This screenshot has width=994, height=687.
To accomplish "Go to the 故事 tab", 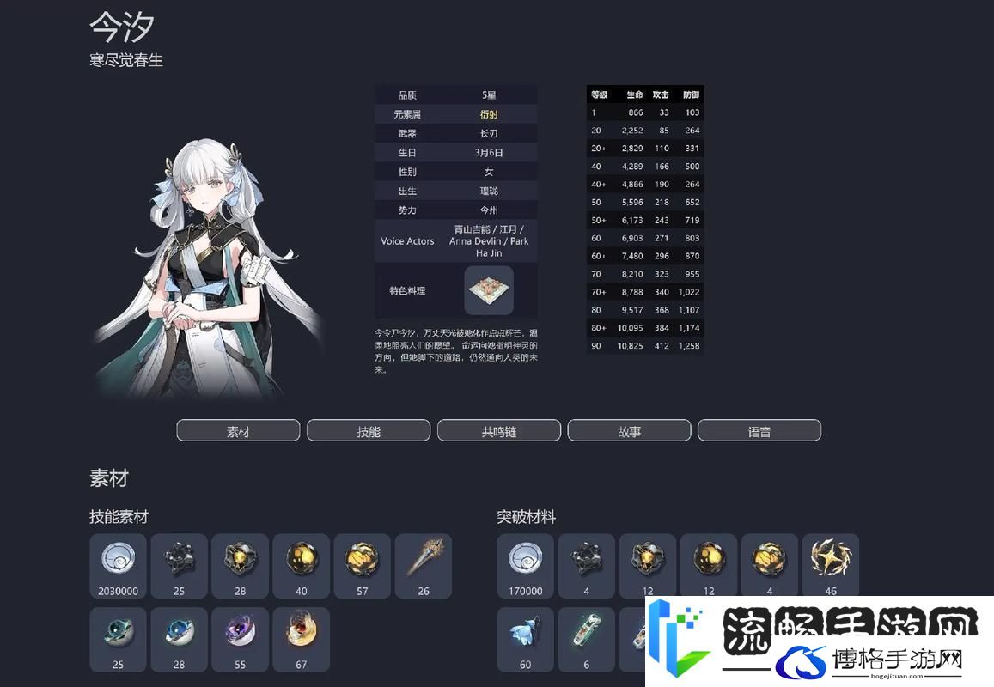I will pyautogui.click(x=629, y=431).
